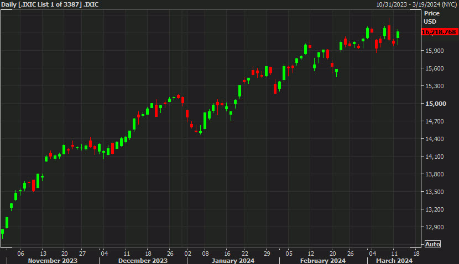The width and height of the screenshot is (459, 264).
Task: Click the 15,300 price axis label
Action: click(435, 86)
